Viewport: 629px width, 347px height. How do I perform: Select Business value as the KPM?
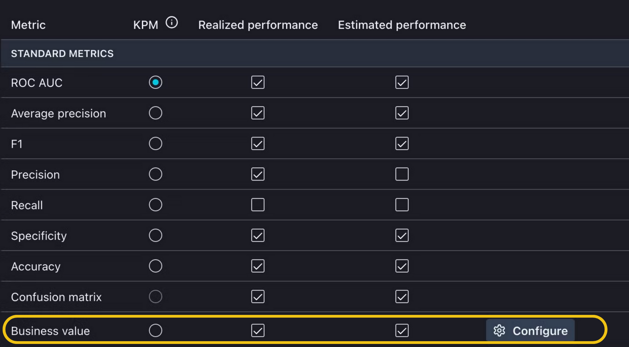tap(156, 330)
